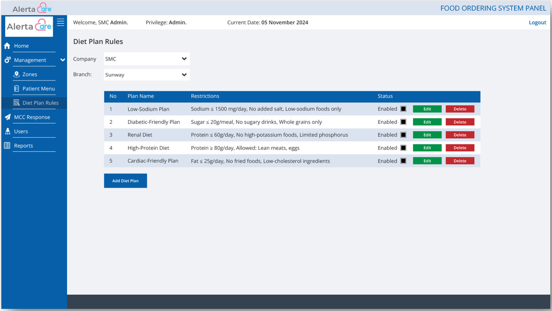
Task: Click the Add Diet Plan button
Action: 125,181
